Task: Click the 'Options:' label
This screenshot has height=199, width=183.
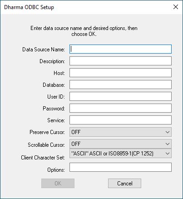Action: tap(56, 170)
